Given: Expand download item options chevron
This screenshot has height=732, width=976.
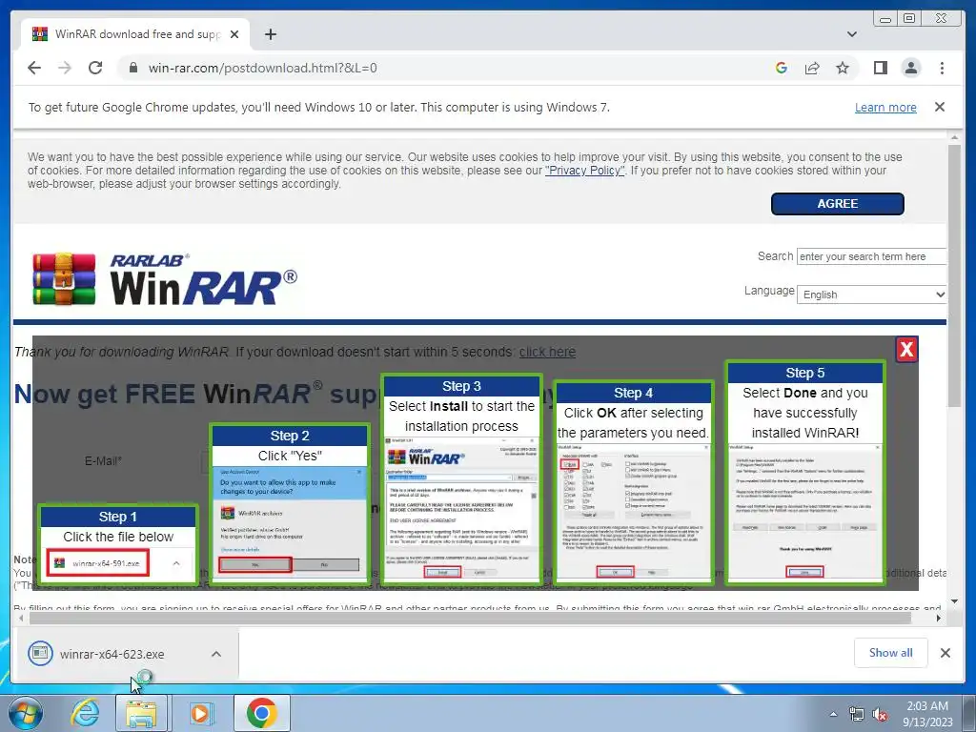Looking at the screenshot, I should [x=216, y=654].
